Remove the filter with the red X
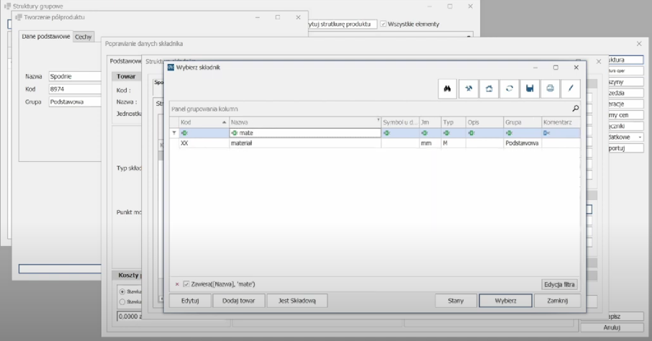652x341 pixels. click(177, 285)
